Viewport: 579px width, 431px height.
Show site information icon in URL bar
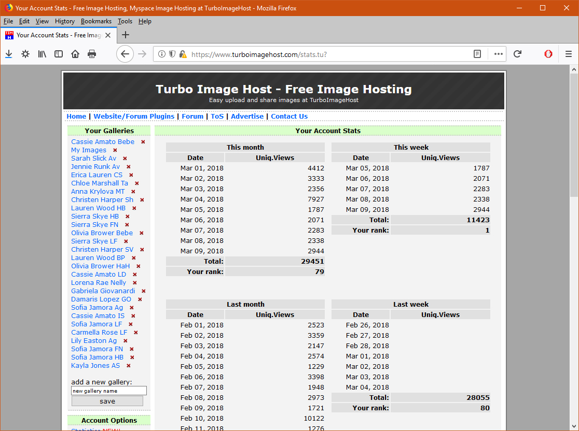click(162, 54)
